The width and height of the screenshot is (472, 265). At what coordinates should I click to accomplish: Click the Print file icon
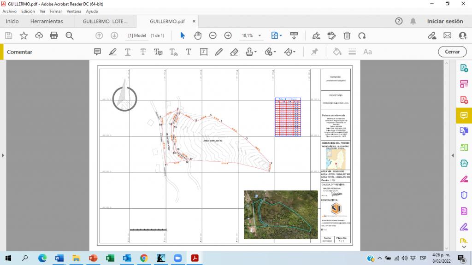tap(54, 35)
